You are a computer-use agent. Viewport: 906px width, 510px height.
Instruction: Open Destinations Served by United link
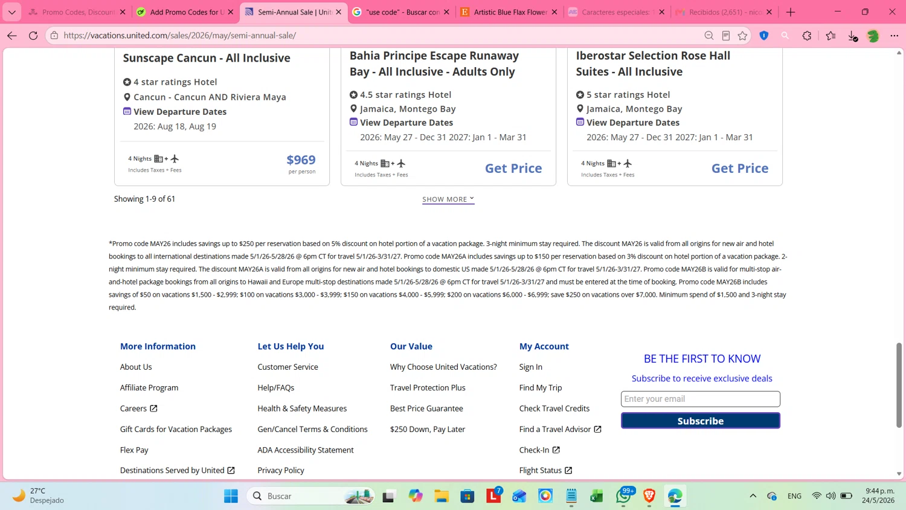(x=177, y=471)
